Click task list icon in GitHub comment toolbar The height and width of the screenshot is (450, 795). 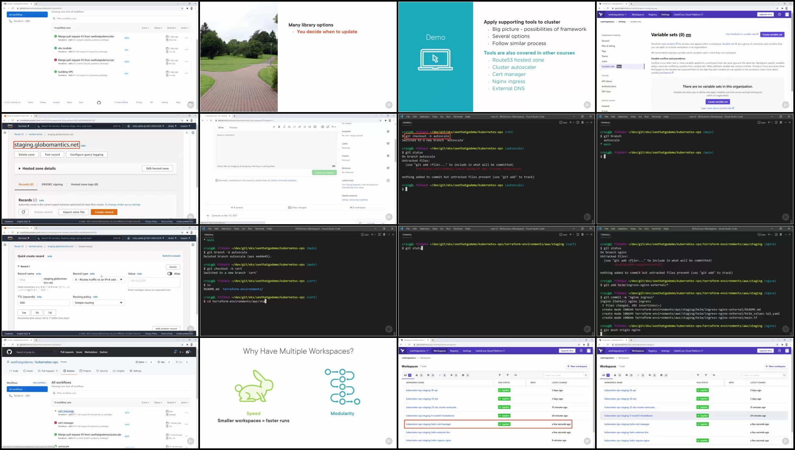click(315, 127)
